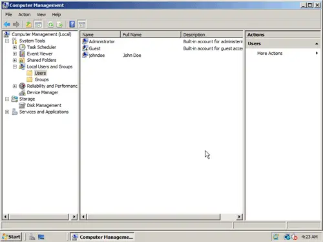Click the Event Viewer icon in tree

(x=22, y=54)
